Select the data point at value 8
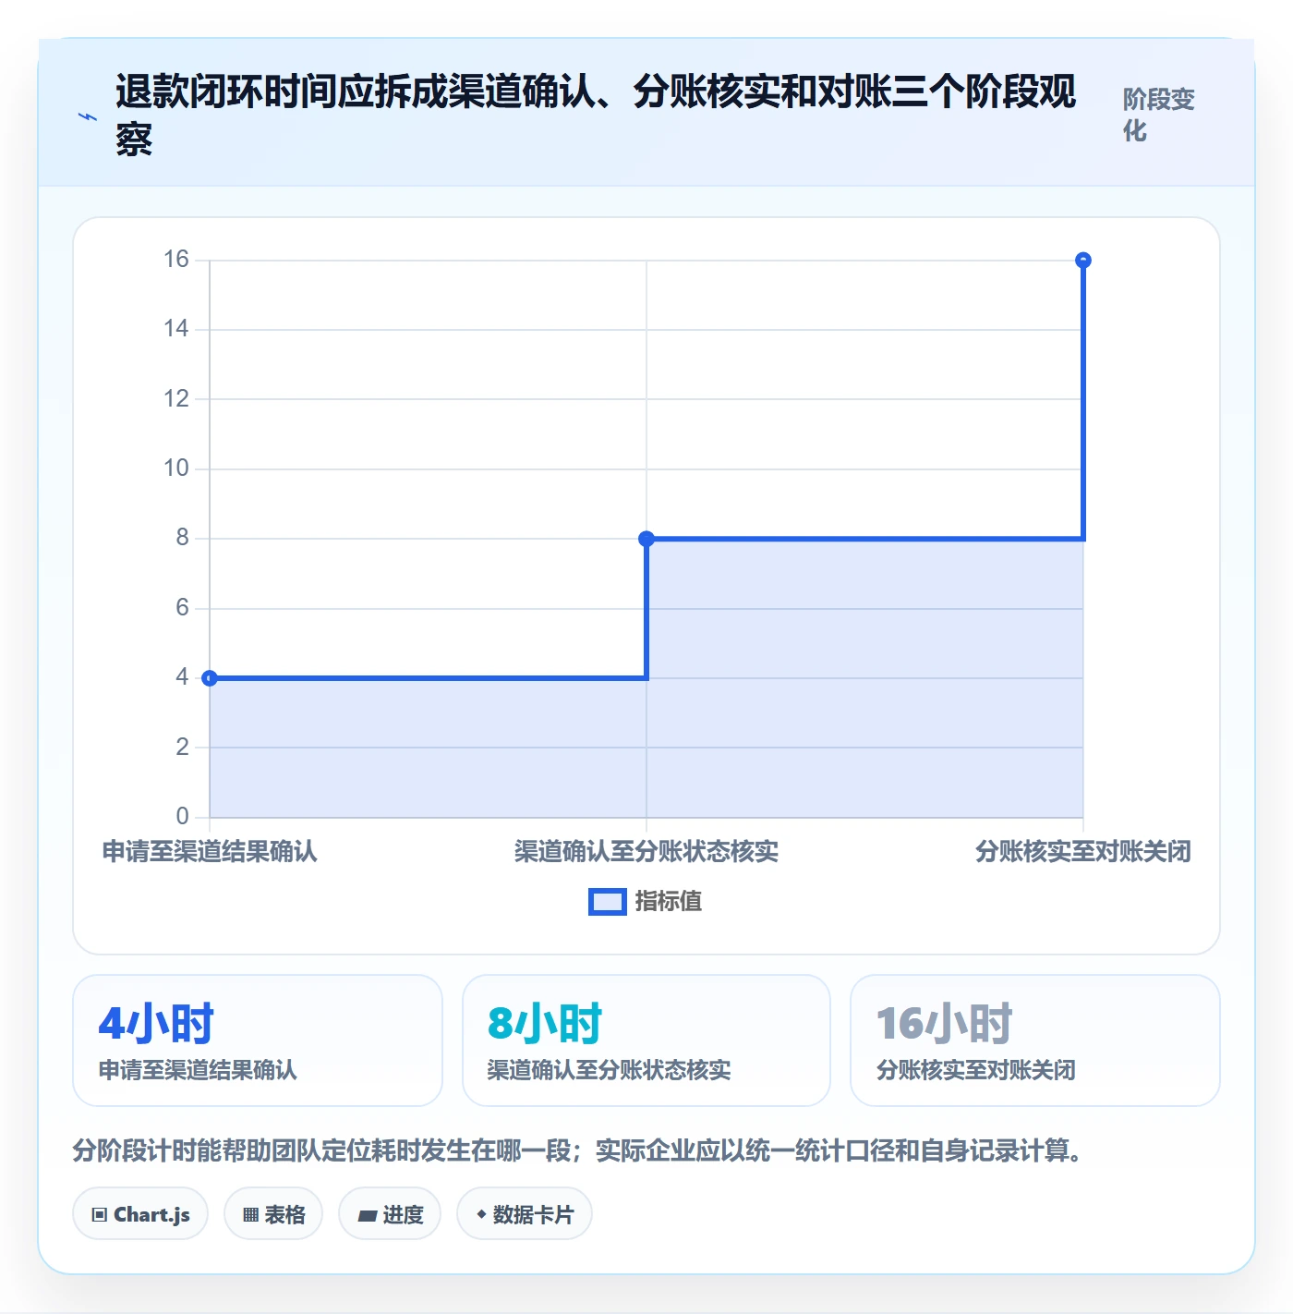The height and width of the screenshot is (1314, 1293). 646,539
